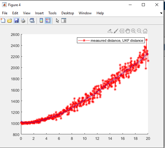The width and height of the screenshot is (165, 148).
Task: Open the Desktop menu
Action: coord(68,13)
